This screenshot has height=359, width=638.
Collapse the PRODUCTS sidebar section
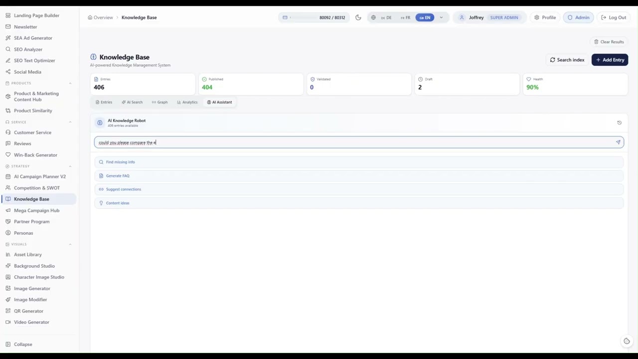[x=70, y=83]
